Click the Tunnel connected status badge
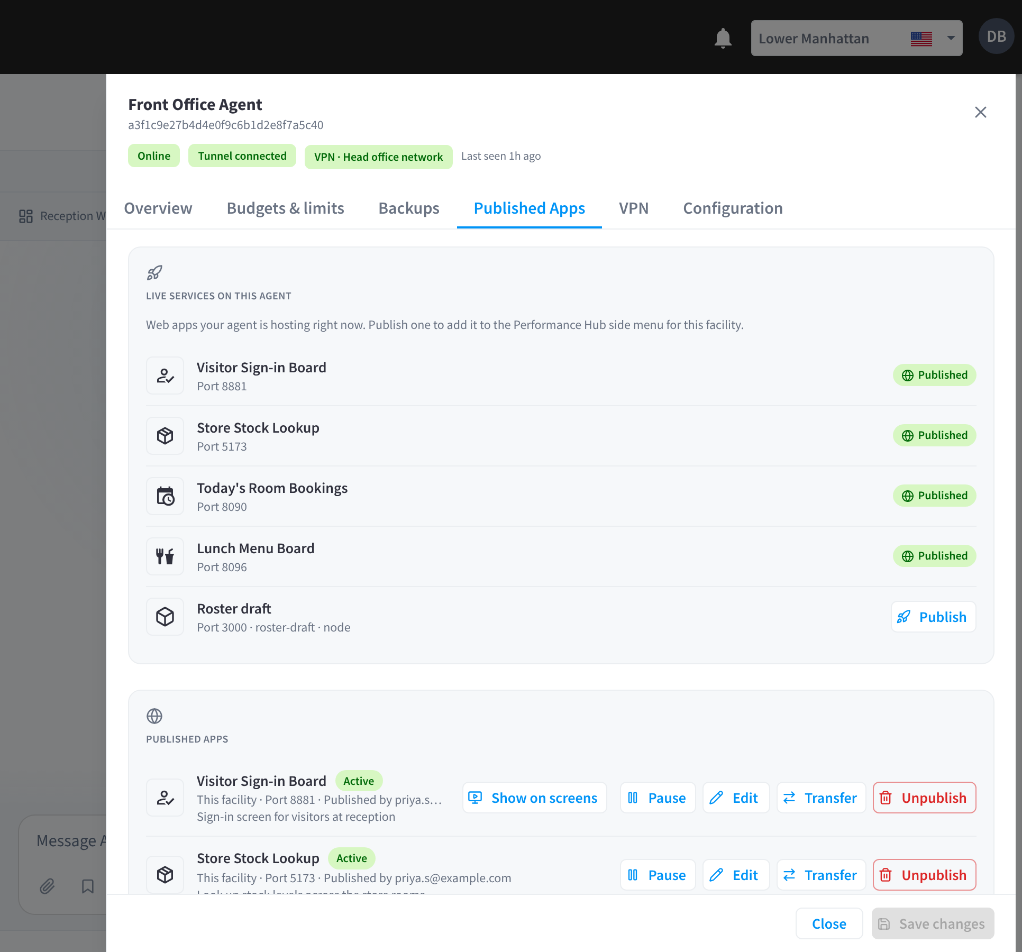The width and height of the screenshot is (1022, 952). tap(242, 156)
